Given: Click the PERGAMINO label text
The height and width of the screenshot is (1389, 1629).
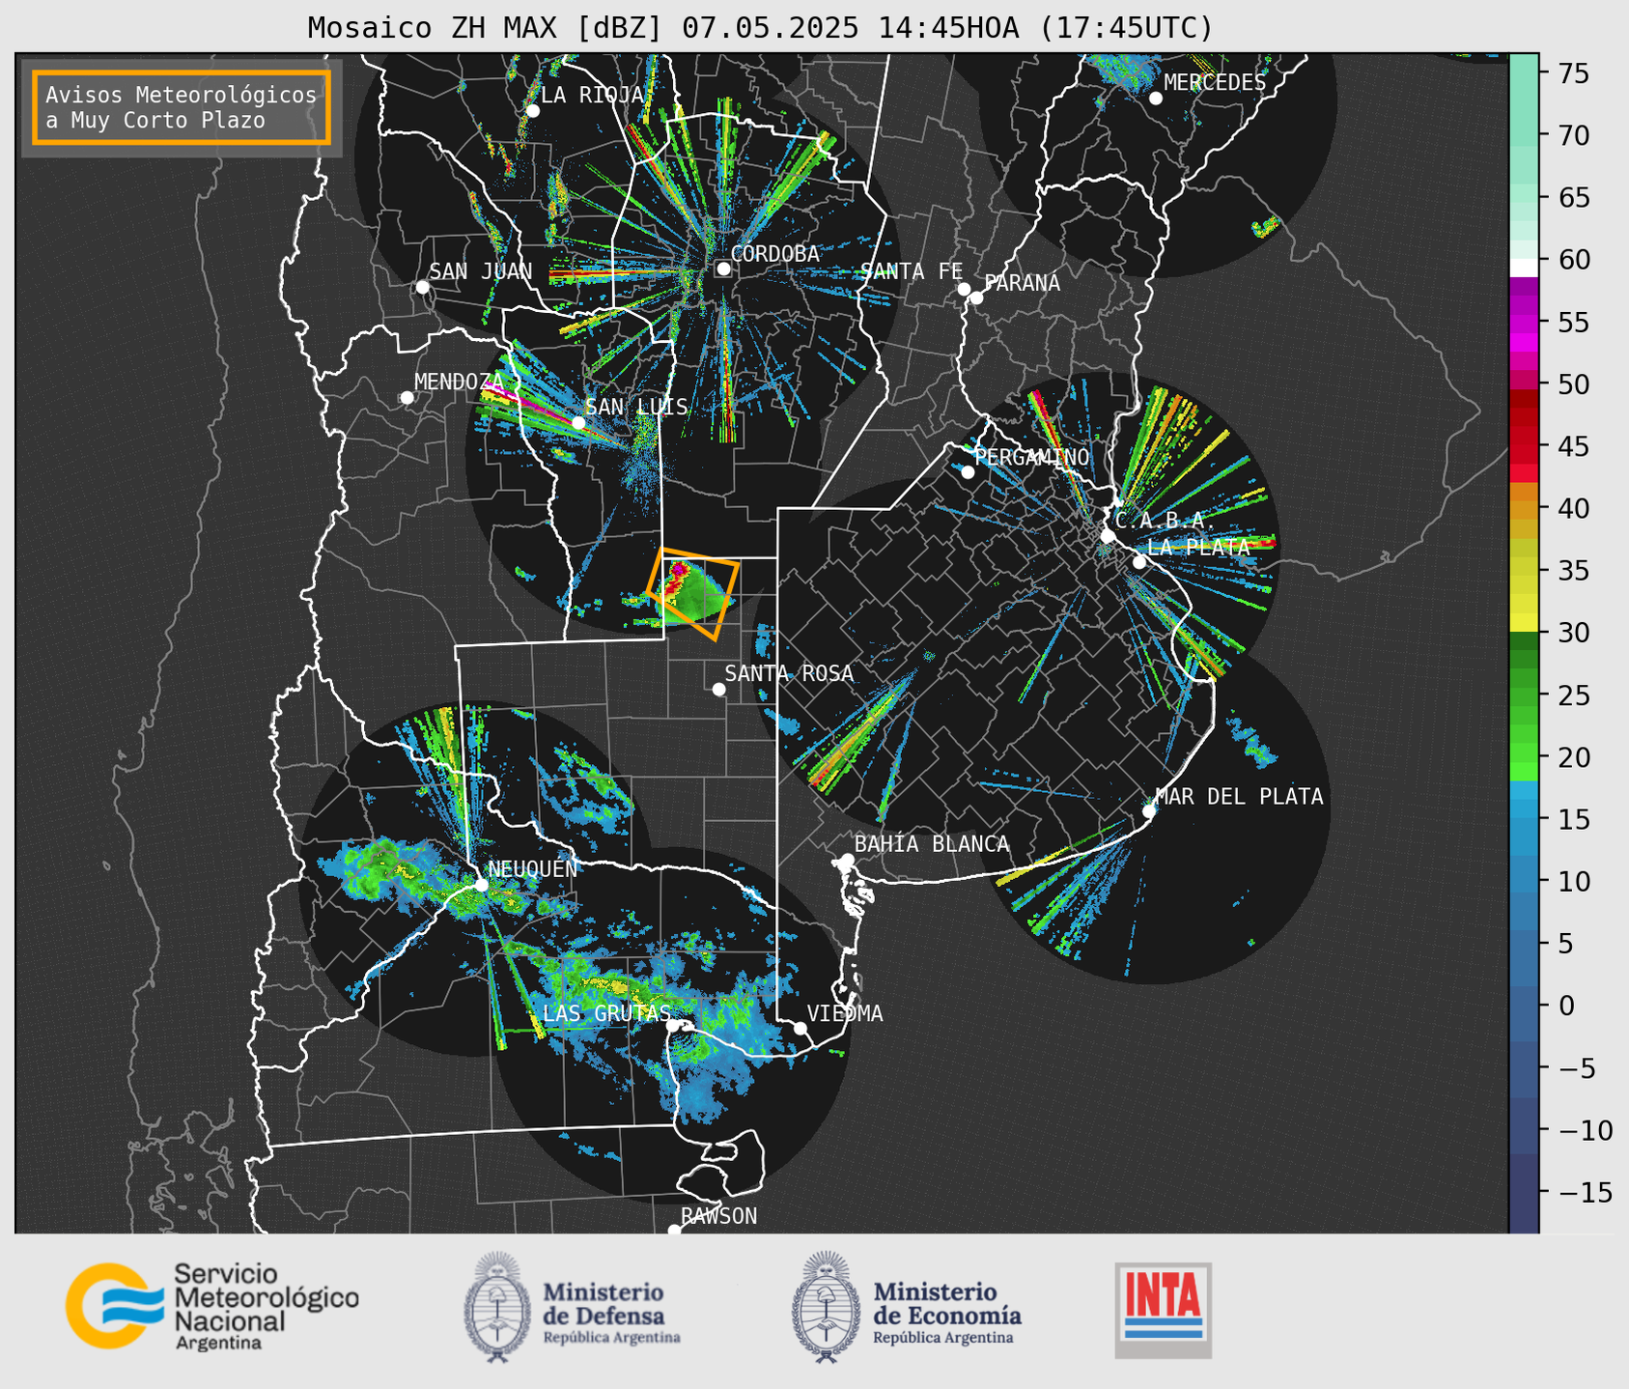Looking at the screenshot, I should (1031, 457).
